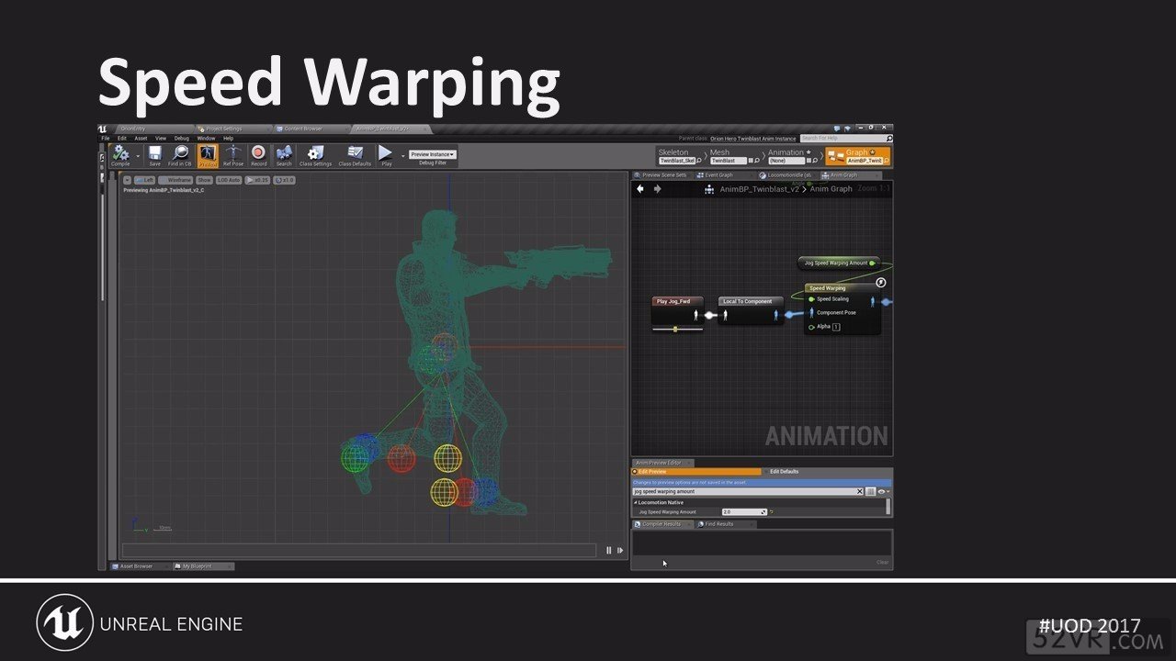Open the Preview Instance debug filter dropdown
The image size is (1176, 661).
(433, 154)
